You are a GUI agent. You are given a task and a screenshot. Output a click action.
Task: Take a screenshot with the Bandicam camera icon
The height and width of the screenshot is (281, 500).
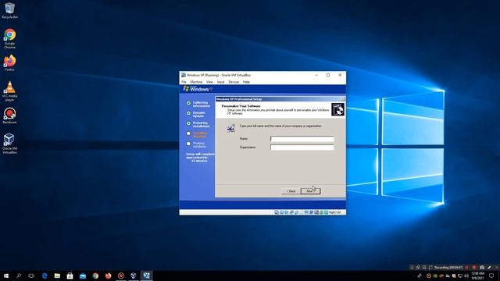point(482,267)
